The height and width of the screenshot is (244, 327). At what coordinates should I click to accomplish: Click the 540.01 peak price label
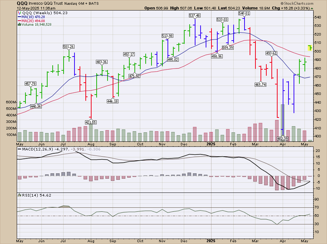(x=245, y=13)
